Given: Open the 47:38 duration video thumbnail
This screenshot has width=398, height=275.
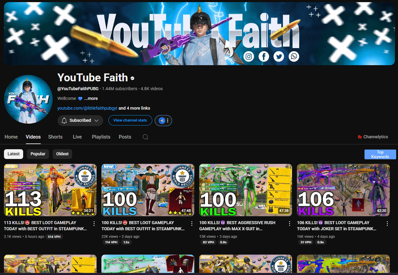Looking at the screenshot, I should (245, 190).
